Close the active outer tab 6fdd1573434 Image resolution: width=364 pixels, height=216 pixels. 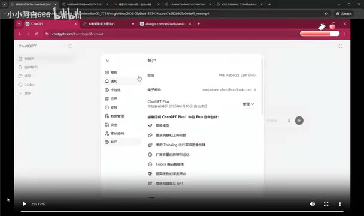(56, 4)
